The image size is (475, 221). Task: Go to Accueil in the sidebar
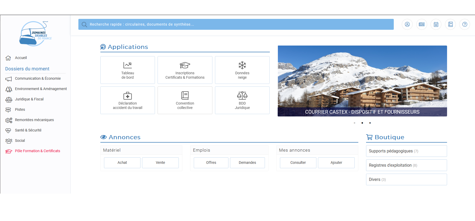coord(21,58)
